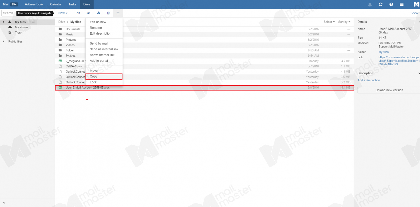Screen dimensions: 420x207
Task: Expand the My files tree node
Action: pos(3,22)
